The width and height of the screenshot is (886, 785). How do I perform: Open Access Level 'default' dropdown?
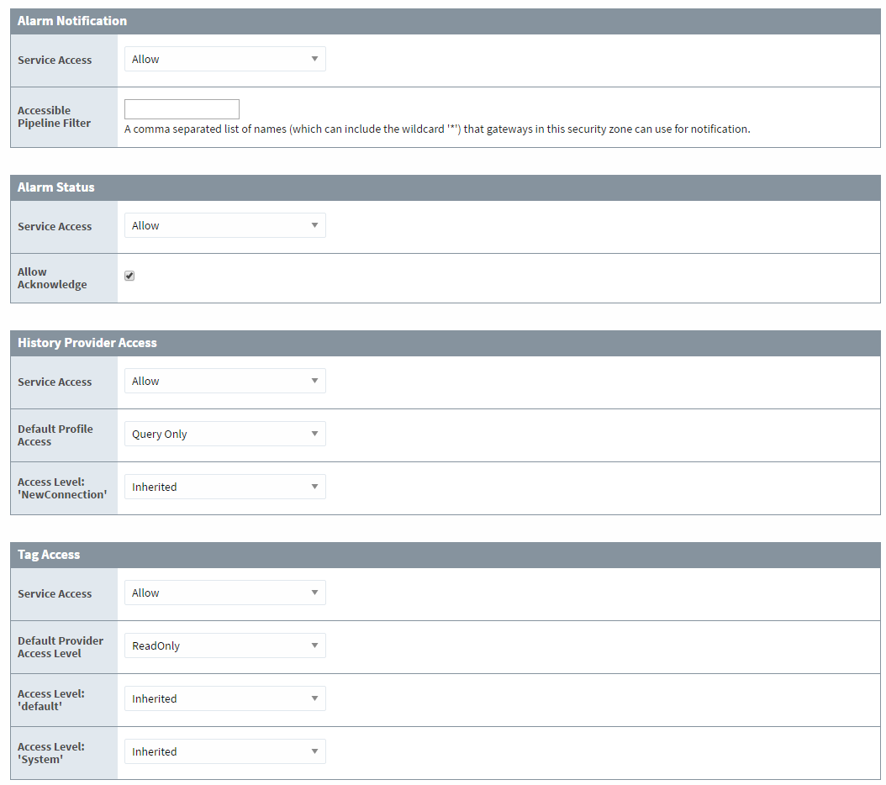224,699
